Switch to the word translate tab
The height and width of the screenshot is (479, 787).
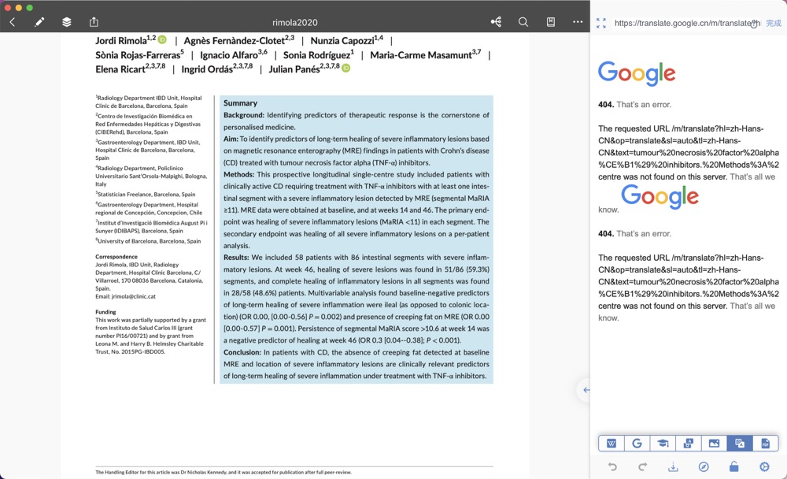pyautogui.click(x=688, y=444)
